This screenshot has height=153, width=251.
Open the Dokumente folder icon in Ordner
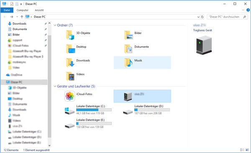128,49
